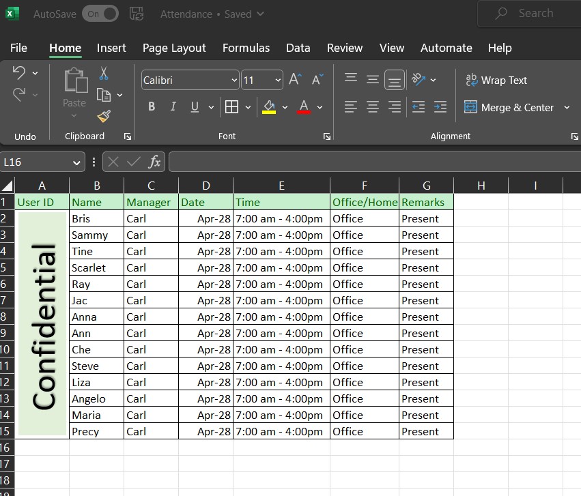Expand the Paste options arrow
Screen dimensions: 581x496
coord(74,116)
